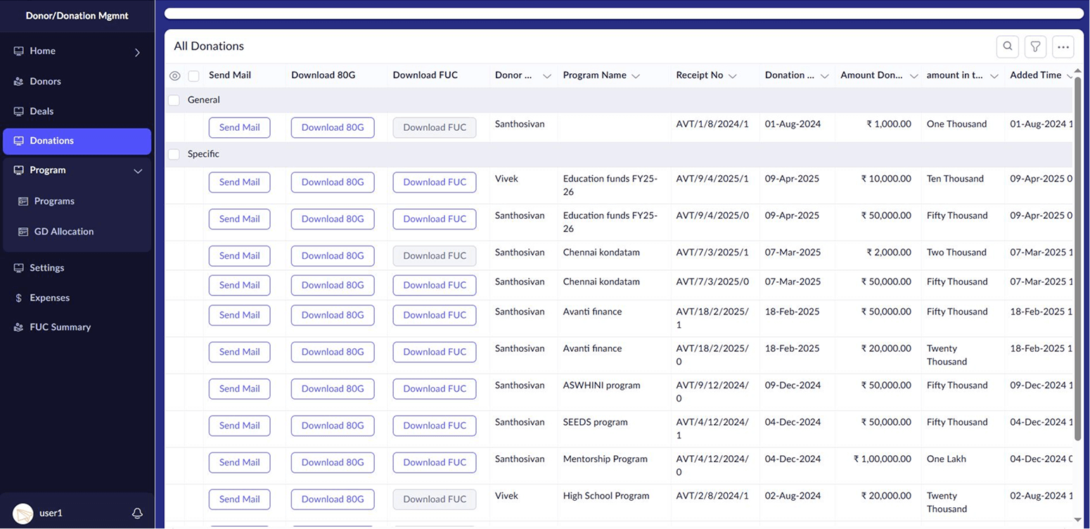Click the GD Allocation sidebar icon
The height and width of the screenshot is (529, 1090).
pos(23,231)
